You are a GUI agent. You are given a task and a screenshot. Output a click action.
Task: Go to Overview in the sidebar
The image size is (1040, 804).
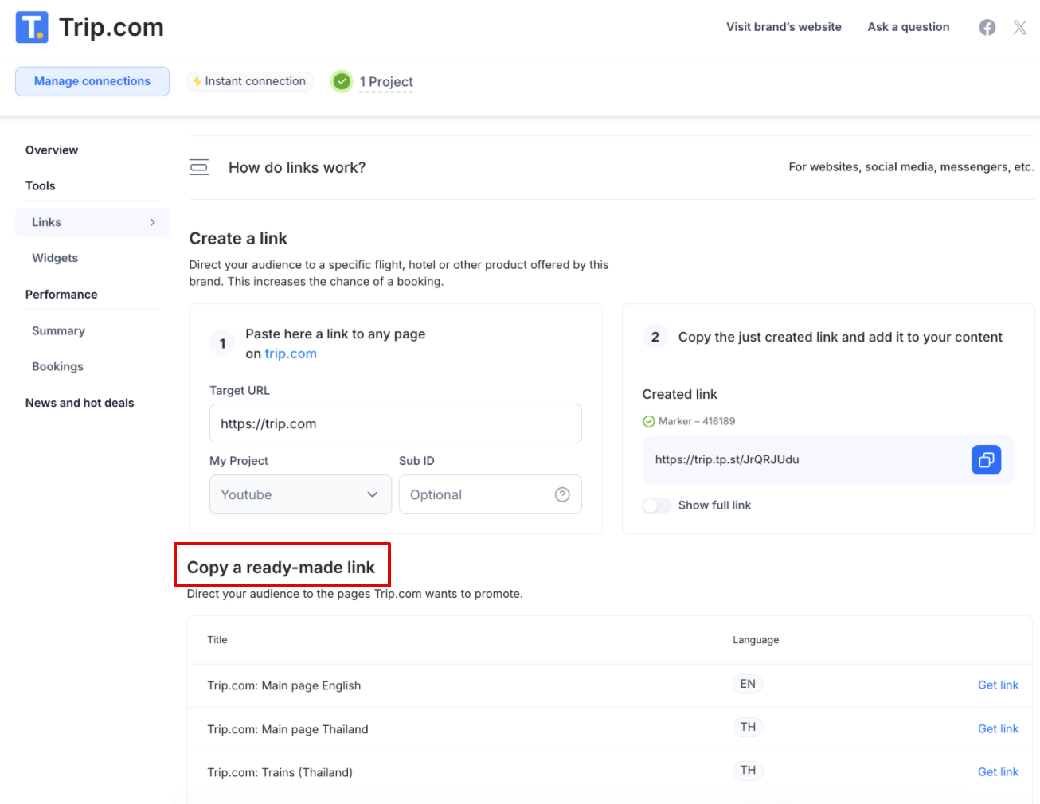(52, 150)
